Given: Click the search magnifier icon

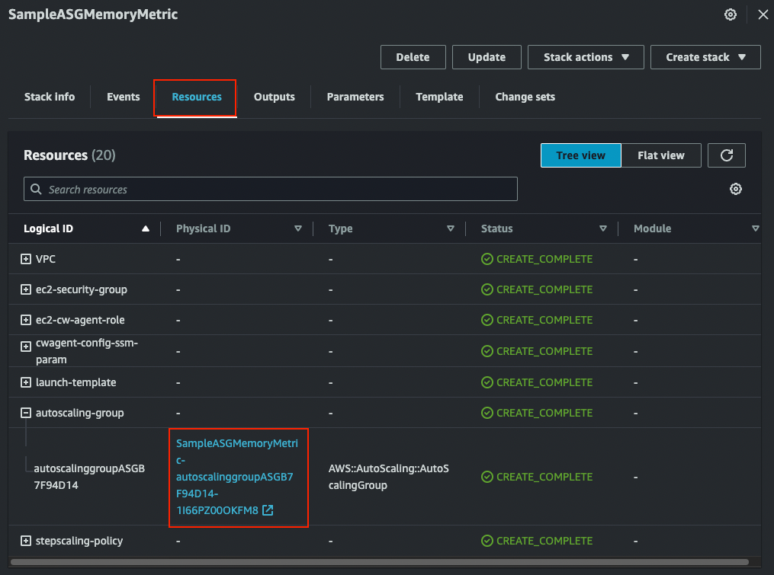Looking at the screenshot, I should tap(36, 190).
